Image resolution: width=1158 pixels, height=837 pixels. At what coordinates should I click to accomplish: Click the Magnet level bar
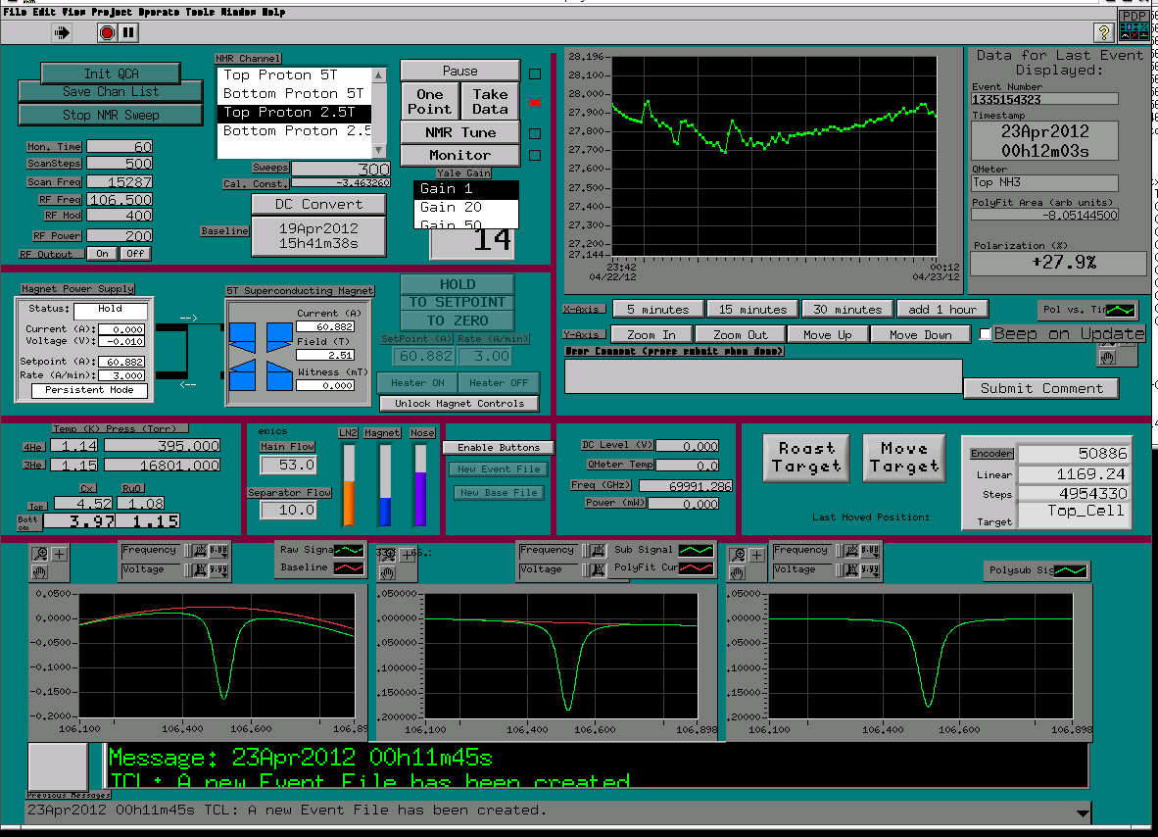pyautogui.click(x=385, y=484)
